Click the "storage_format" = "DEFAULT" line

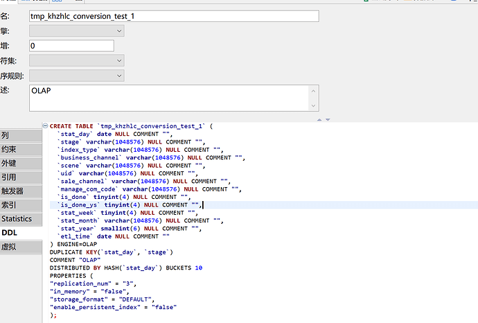point(102,299)
